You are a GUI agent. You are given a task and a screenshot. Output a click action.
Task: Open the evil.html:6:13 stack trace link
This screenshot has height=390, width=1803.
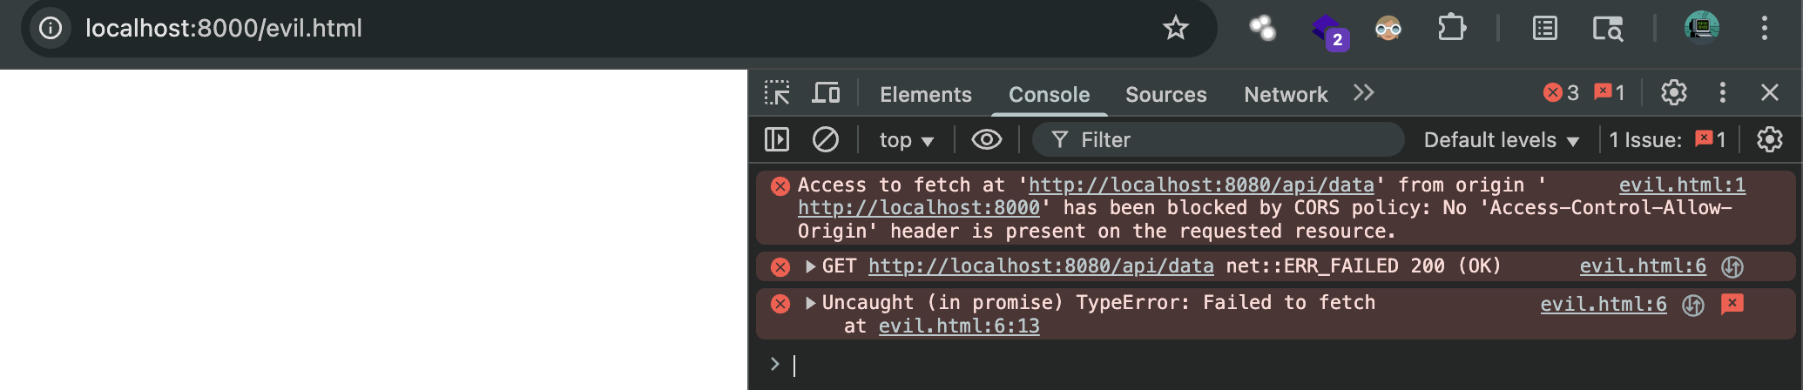(959, 326)
